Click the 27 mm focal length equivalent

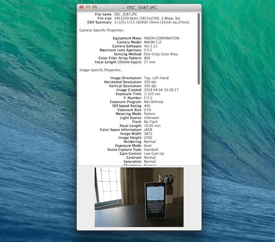coord(149,62)
